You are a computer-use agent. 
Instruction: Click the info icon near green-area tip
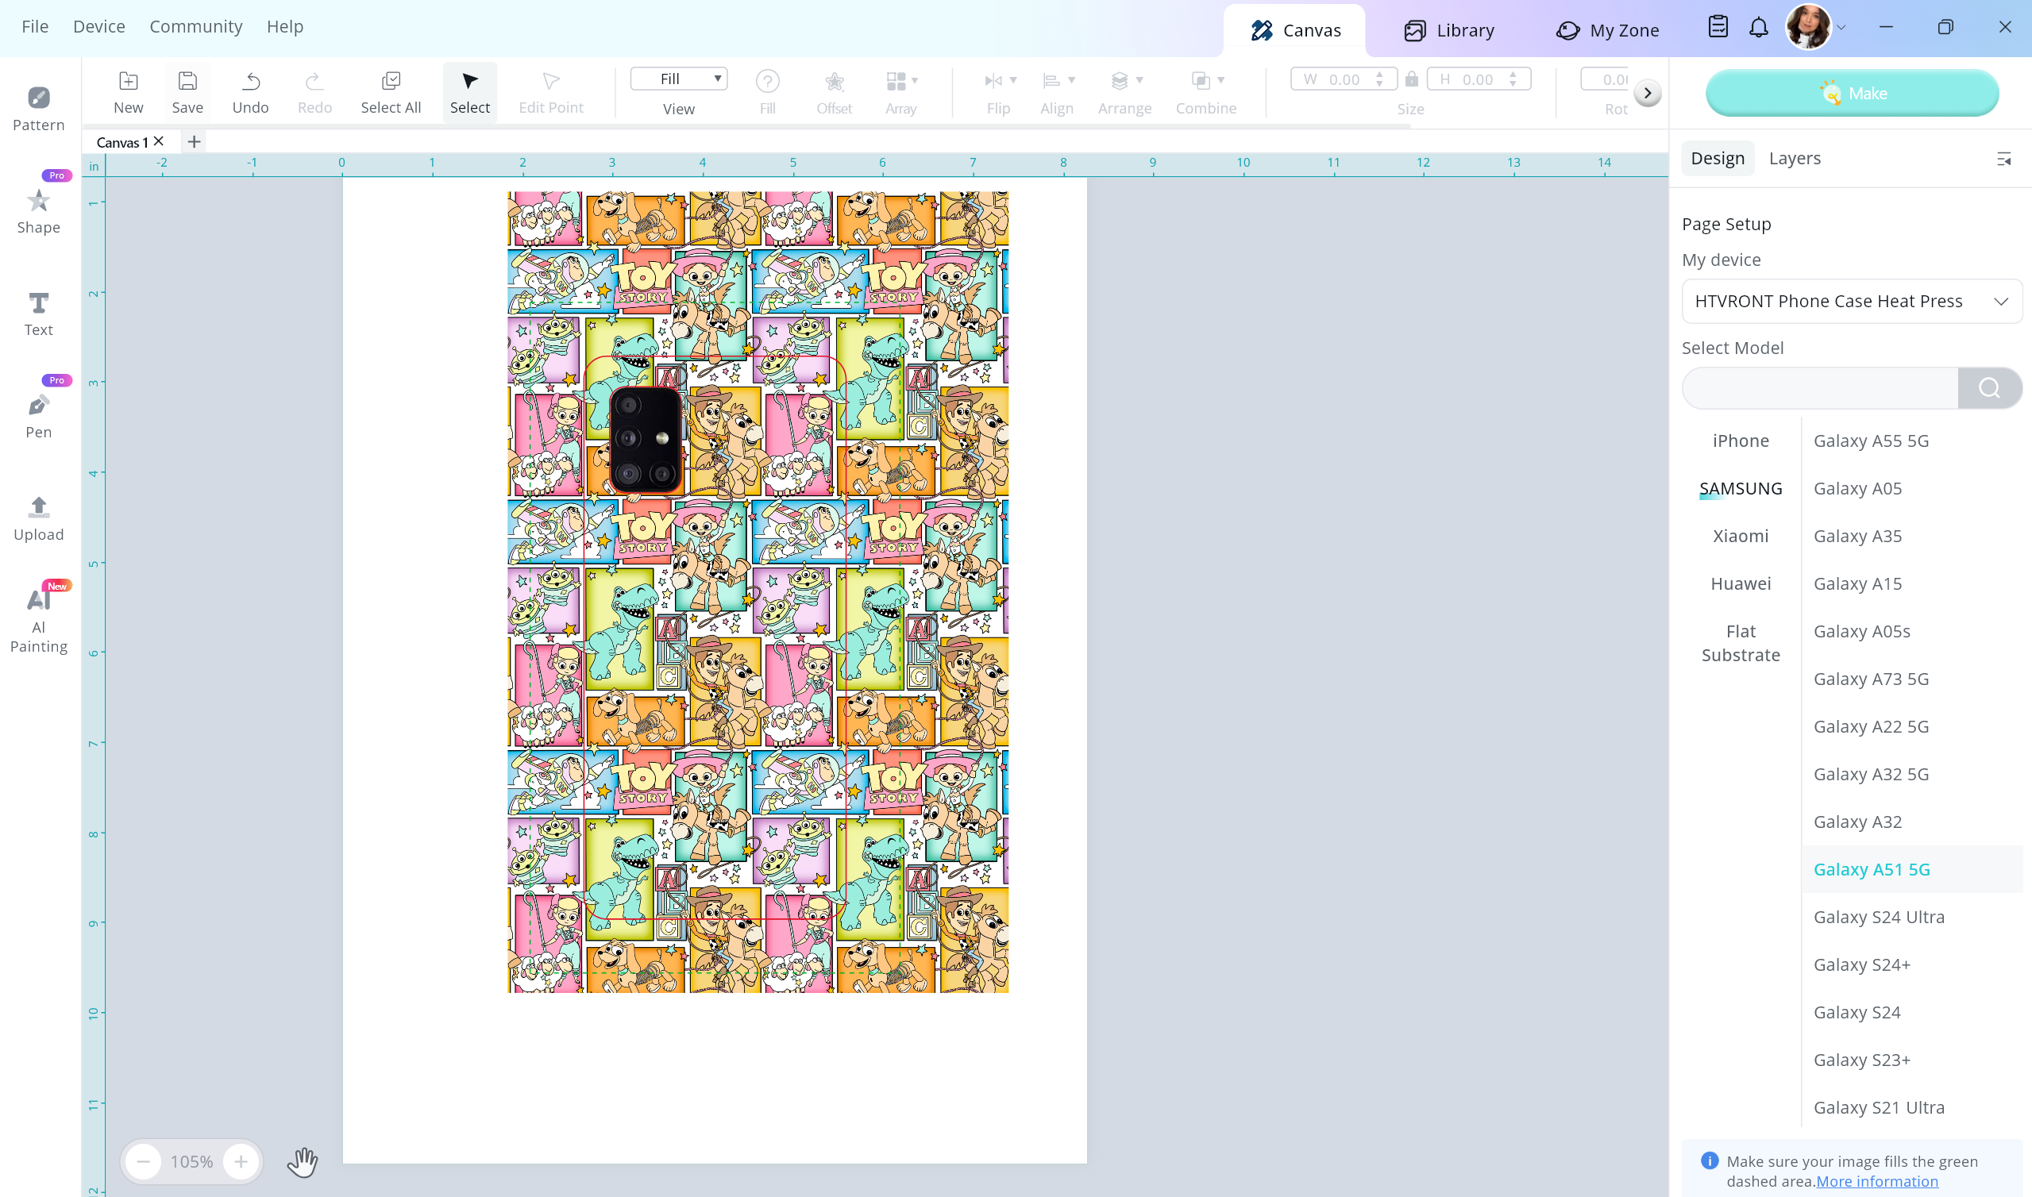coord(1709,1160)
